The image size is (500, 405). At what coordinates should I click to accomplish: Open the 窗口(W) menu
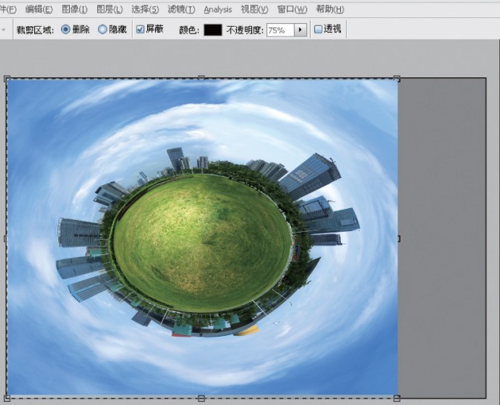292,10
